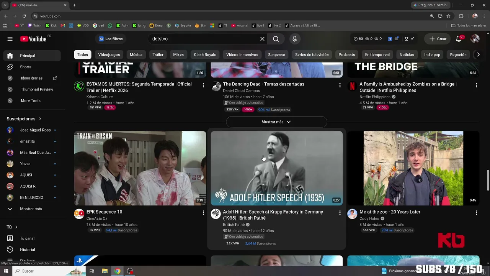Expand with the Mostrar más button
Viewport: 490px width, 276px height.
pyautogui.click(x=276, y=122)
